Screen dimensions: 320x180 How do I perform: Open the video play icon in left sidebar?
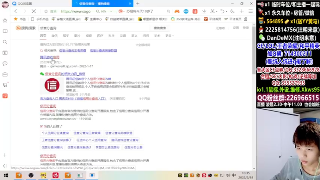pos(5,53)
